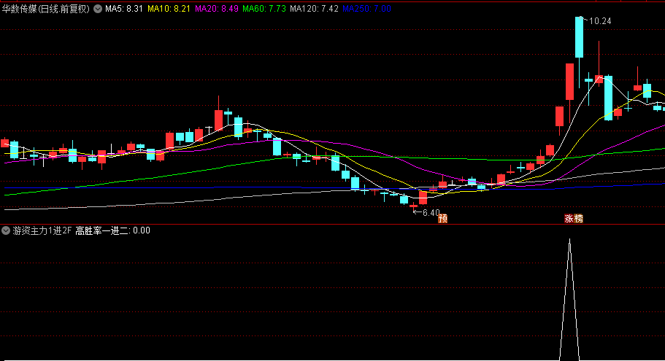This screenshot has height=361, width=665.
Task: Select the MA5: 8.31 label
Action: point(124,9)
